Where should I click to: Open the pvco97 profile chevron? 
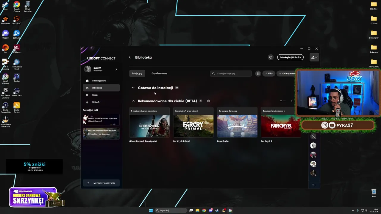pyautogui.click(x=116, y=69)
